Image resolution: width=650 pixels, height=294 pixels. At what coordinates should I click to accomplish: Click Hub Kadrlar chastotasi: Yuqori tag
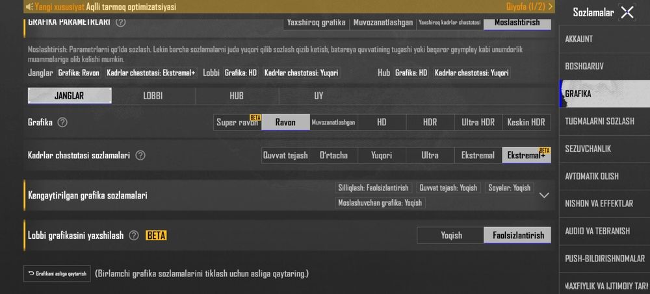tap(472, 73)
